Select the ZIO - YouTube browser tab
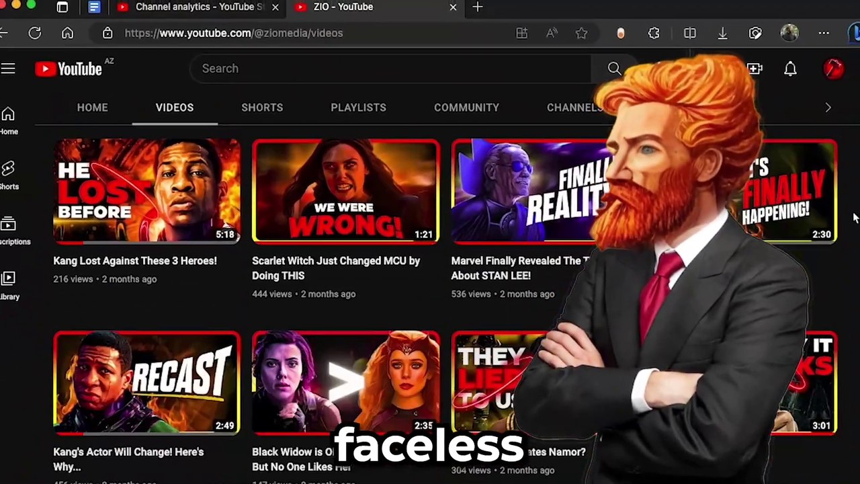Viewport: 860px width, 484px height. coord(376,7)
